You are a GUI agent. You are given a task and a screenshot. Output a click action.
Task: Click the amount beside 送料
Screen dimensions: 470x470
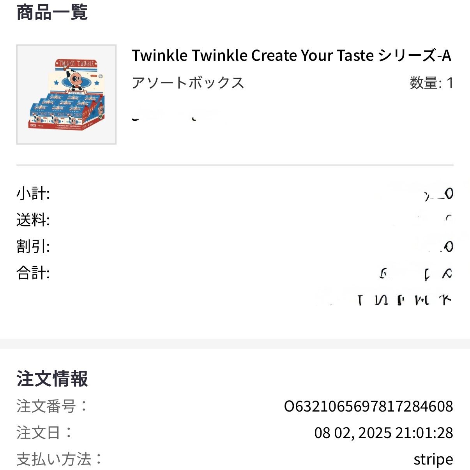pos(448,219)
